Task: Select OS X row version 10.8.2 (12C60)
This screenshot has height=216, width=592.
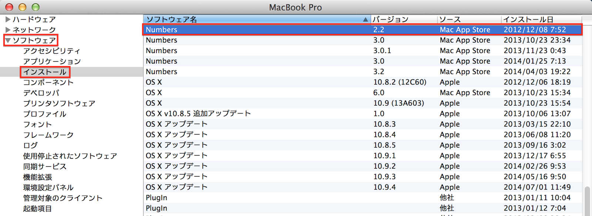Action: point(363,82)
